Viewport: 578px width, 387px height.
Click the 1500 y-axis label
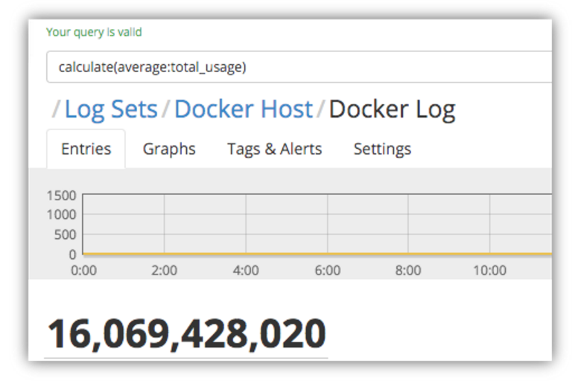(61, 196)
